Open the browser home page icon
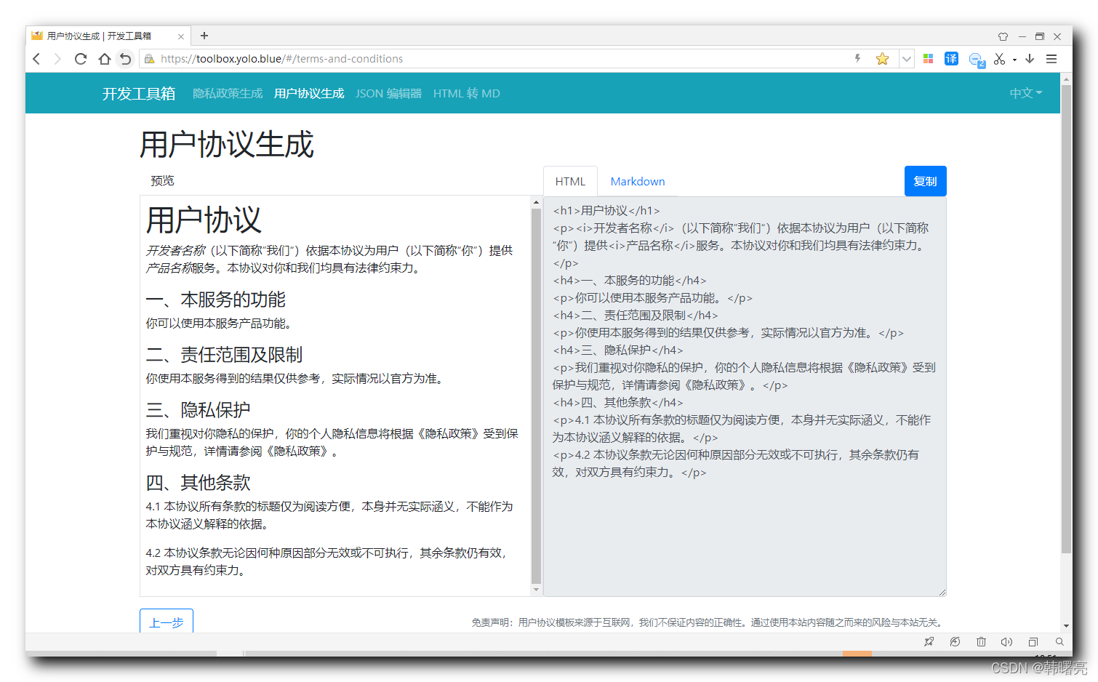 [105, 59]
